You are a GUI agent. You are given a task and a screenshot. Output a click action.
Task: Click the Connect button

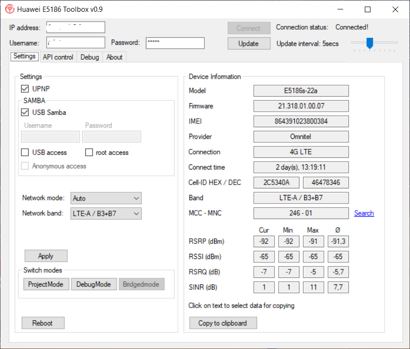point(249,28)
